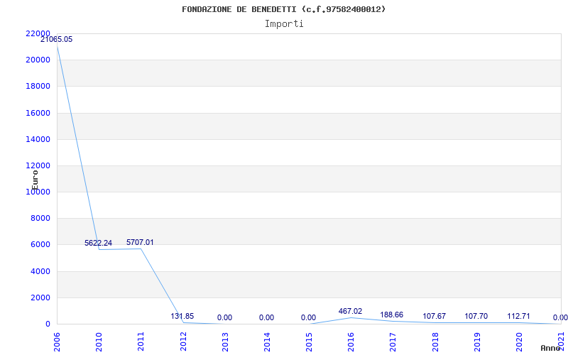This screenshot has width=568, height=355.
Task: Click the 0.00 label above 2015
Action: [308, 317]
